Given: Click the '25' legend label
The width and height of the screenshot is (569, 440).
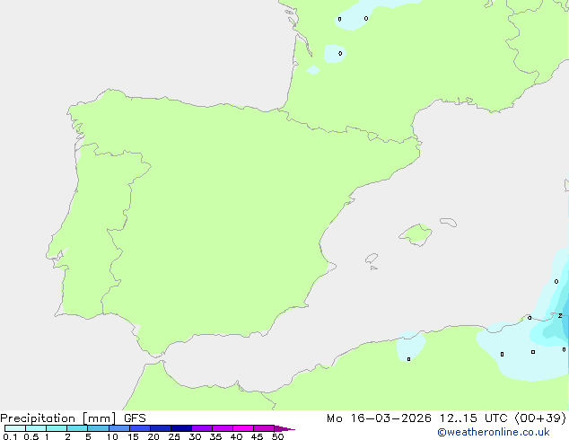Looking at the screenshot, I should 174,436.
